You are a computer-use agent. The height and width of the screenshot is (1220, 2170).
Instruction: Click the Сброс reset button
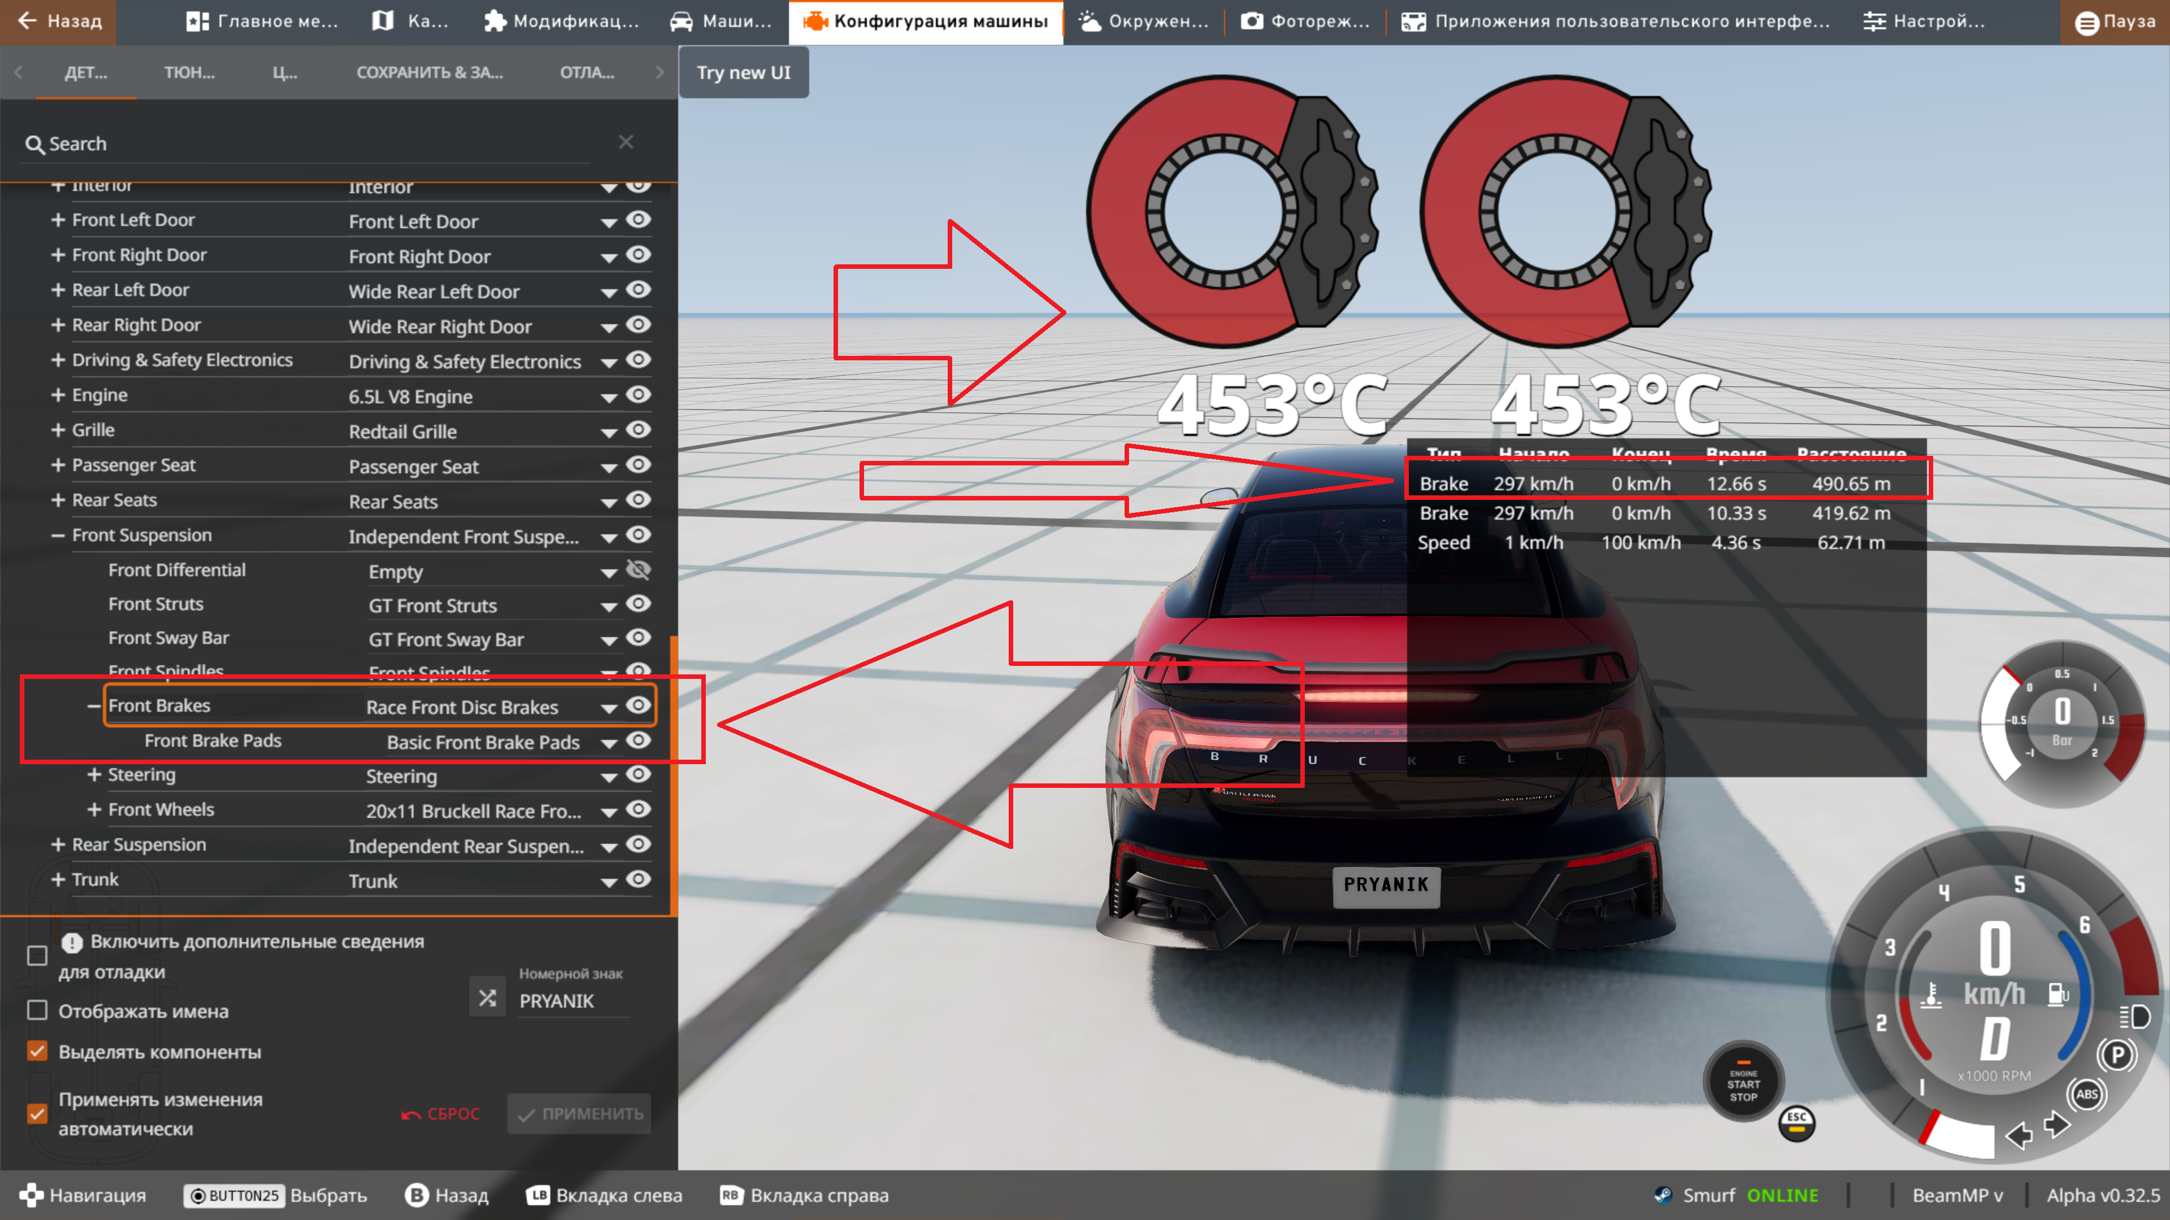[441, 1113]
